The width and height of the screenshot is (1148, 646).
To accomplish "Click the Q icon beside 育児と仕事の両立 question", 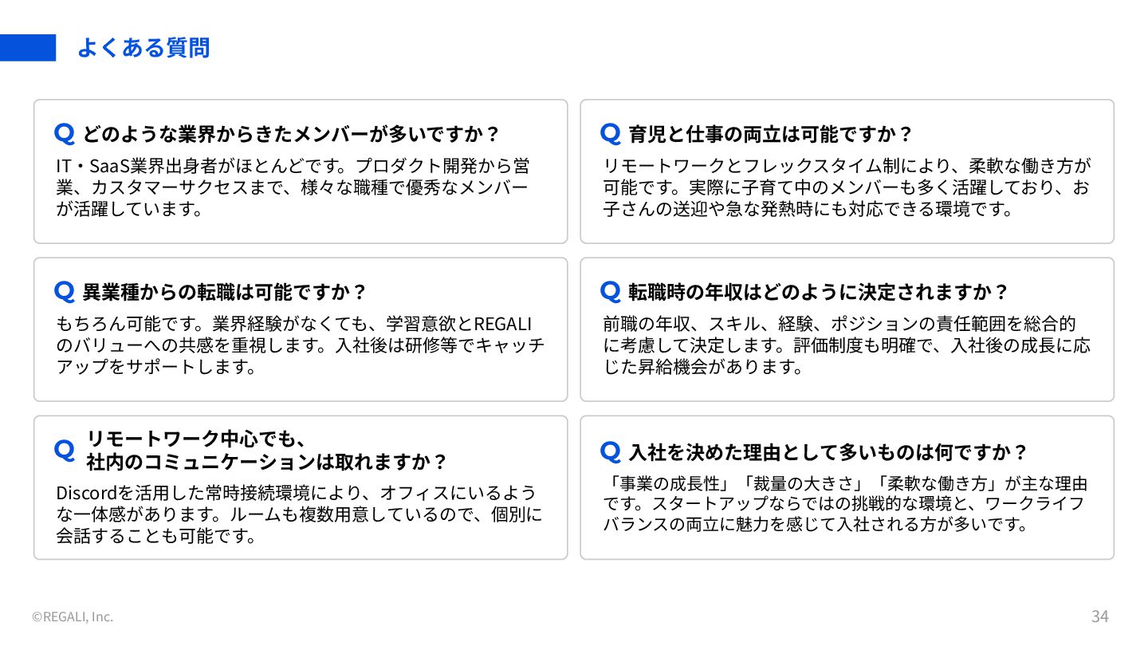I will click(x=611, y=133).
